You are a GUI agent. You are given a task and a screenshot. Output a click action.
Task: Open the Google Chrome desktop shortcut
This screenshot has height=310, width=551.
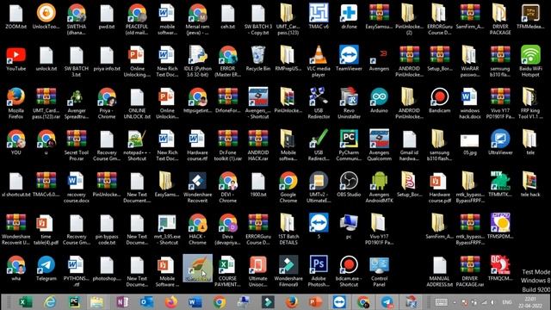coord(288,188)
